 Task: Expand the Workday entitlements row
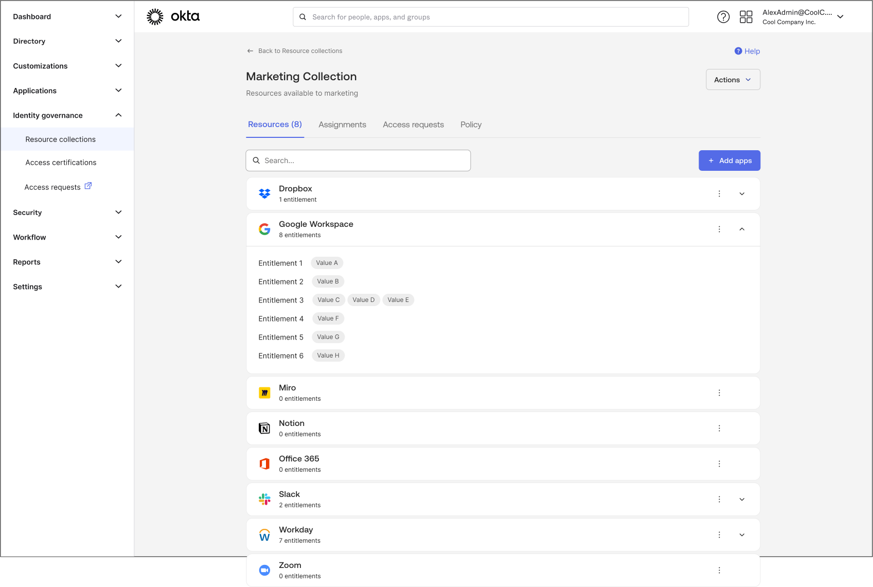(x=742, y=535)
